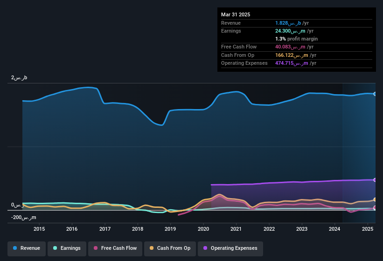Click the 2019 x-axis label
Screen dimensions: 383x261
(170, 229)
